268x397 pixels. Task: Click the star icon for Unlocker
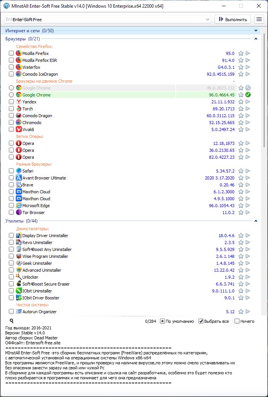(241, 277)
